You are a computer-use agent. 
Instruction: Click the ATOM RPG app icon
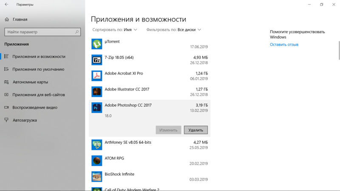[x=97, y=161]
